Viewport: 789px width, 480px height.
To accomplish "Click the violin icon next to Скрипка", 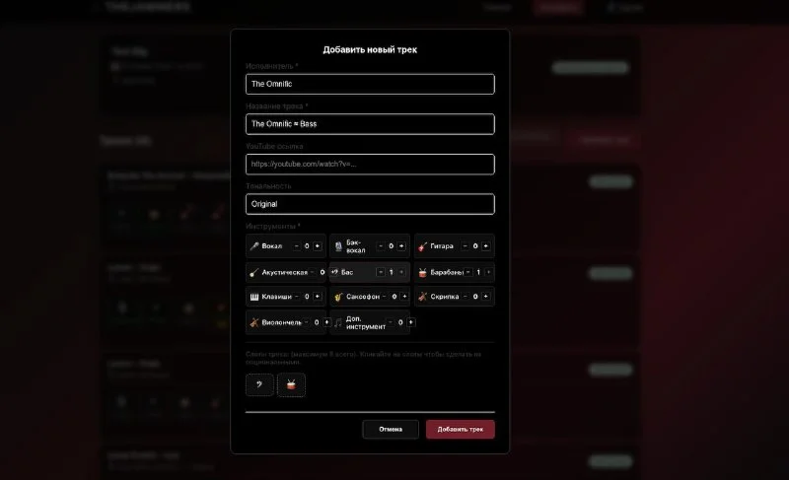I will 423,297.
